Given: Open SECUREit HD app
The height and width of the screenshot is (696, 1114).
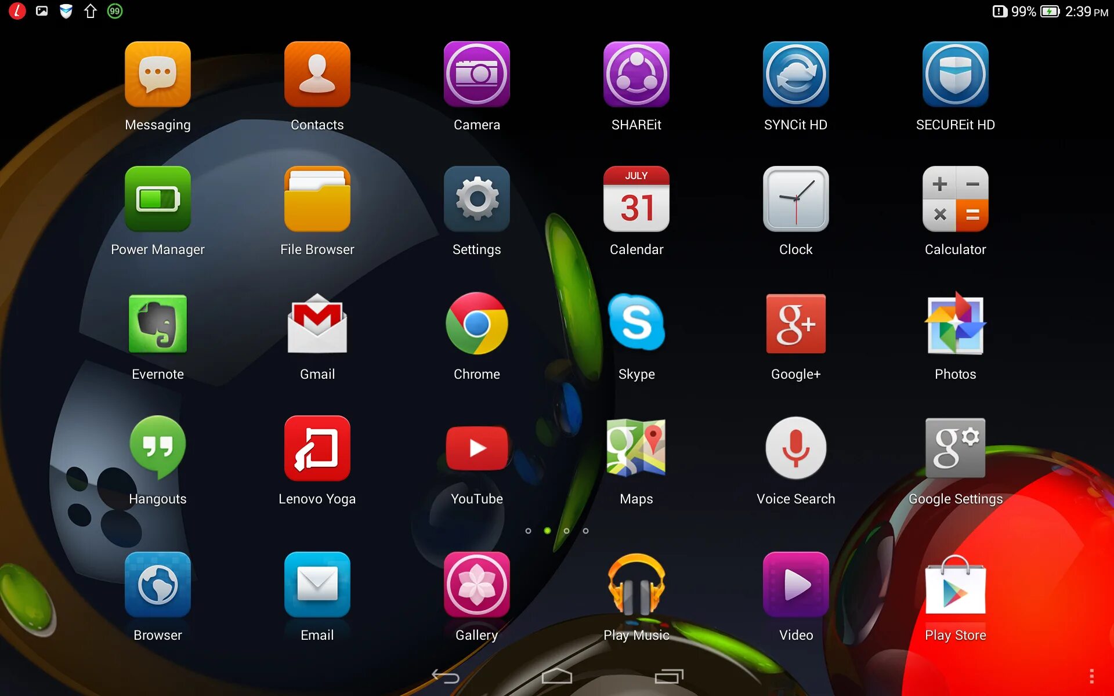Looking at the screenshot, I should click(x=955, y=74).
